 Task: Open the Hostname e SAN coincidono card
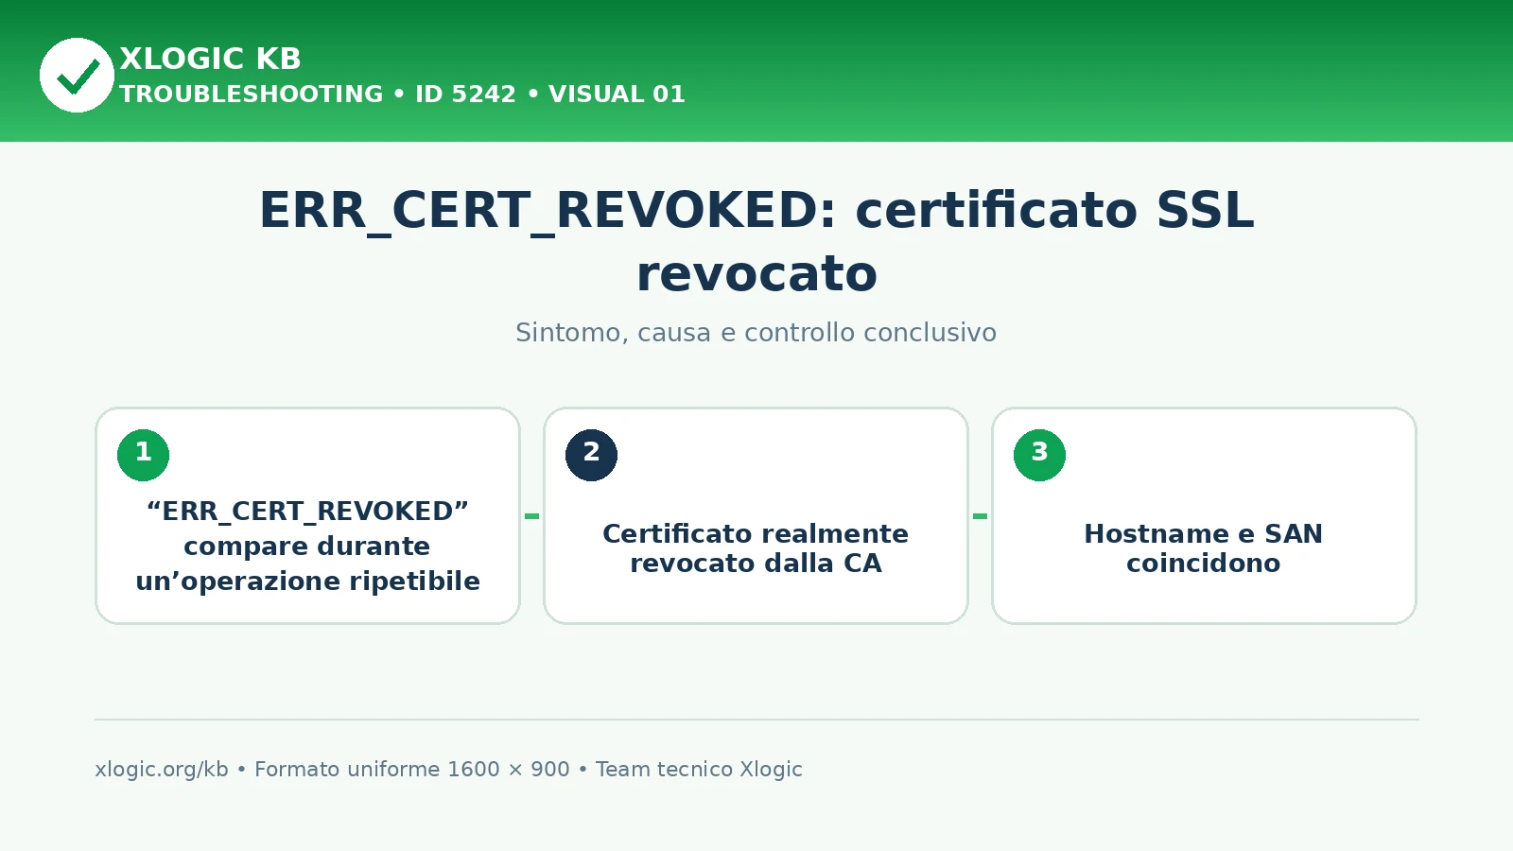(1204, 516)
